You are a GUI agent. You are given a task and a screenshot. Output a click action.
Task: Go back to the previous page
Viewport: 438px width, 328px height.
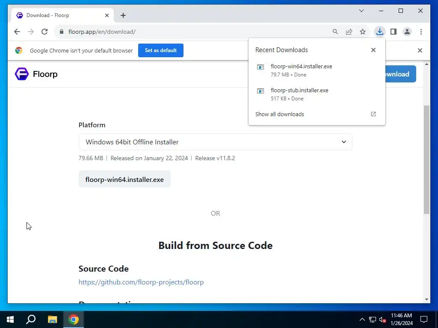tap(17, 32)
